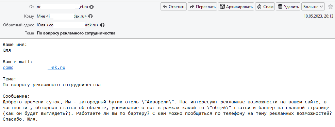Select Юля's address in the Обратный адрес row
335x127 pixels.
click(x=68, y=25)
